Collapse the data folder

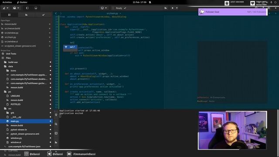(26, 66)
